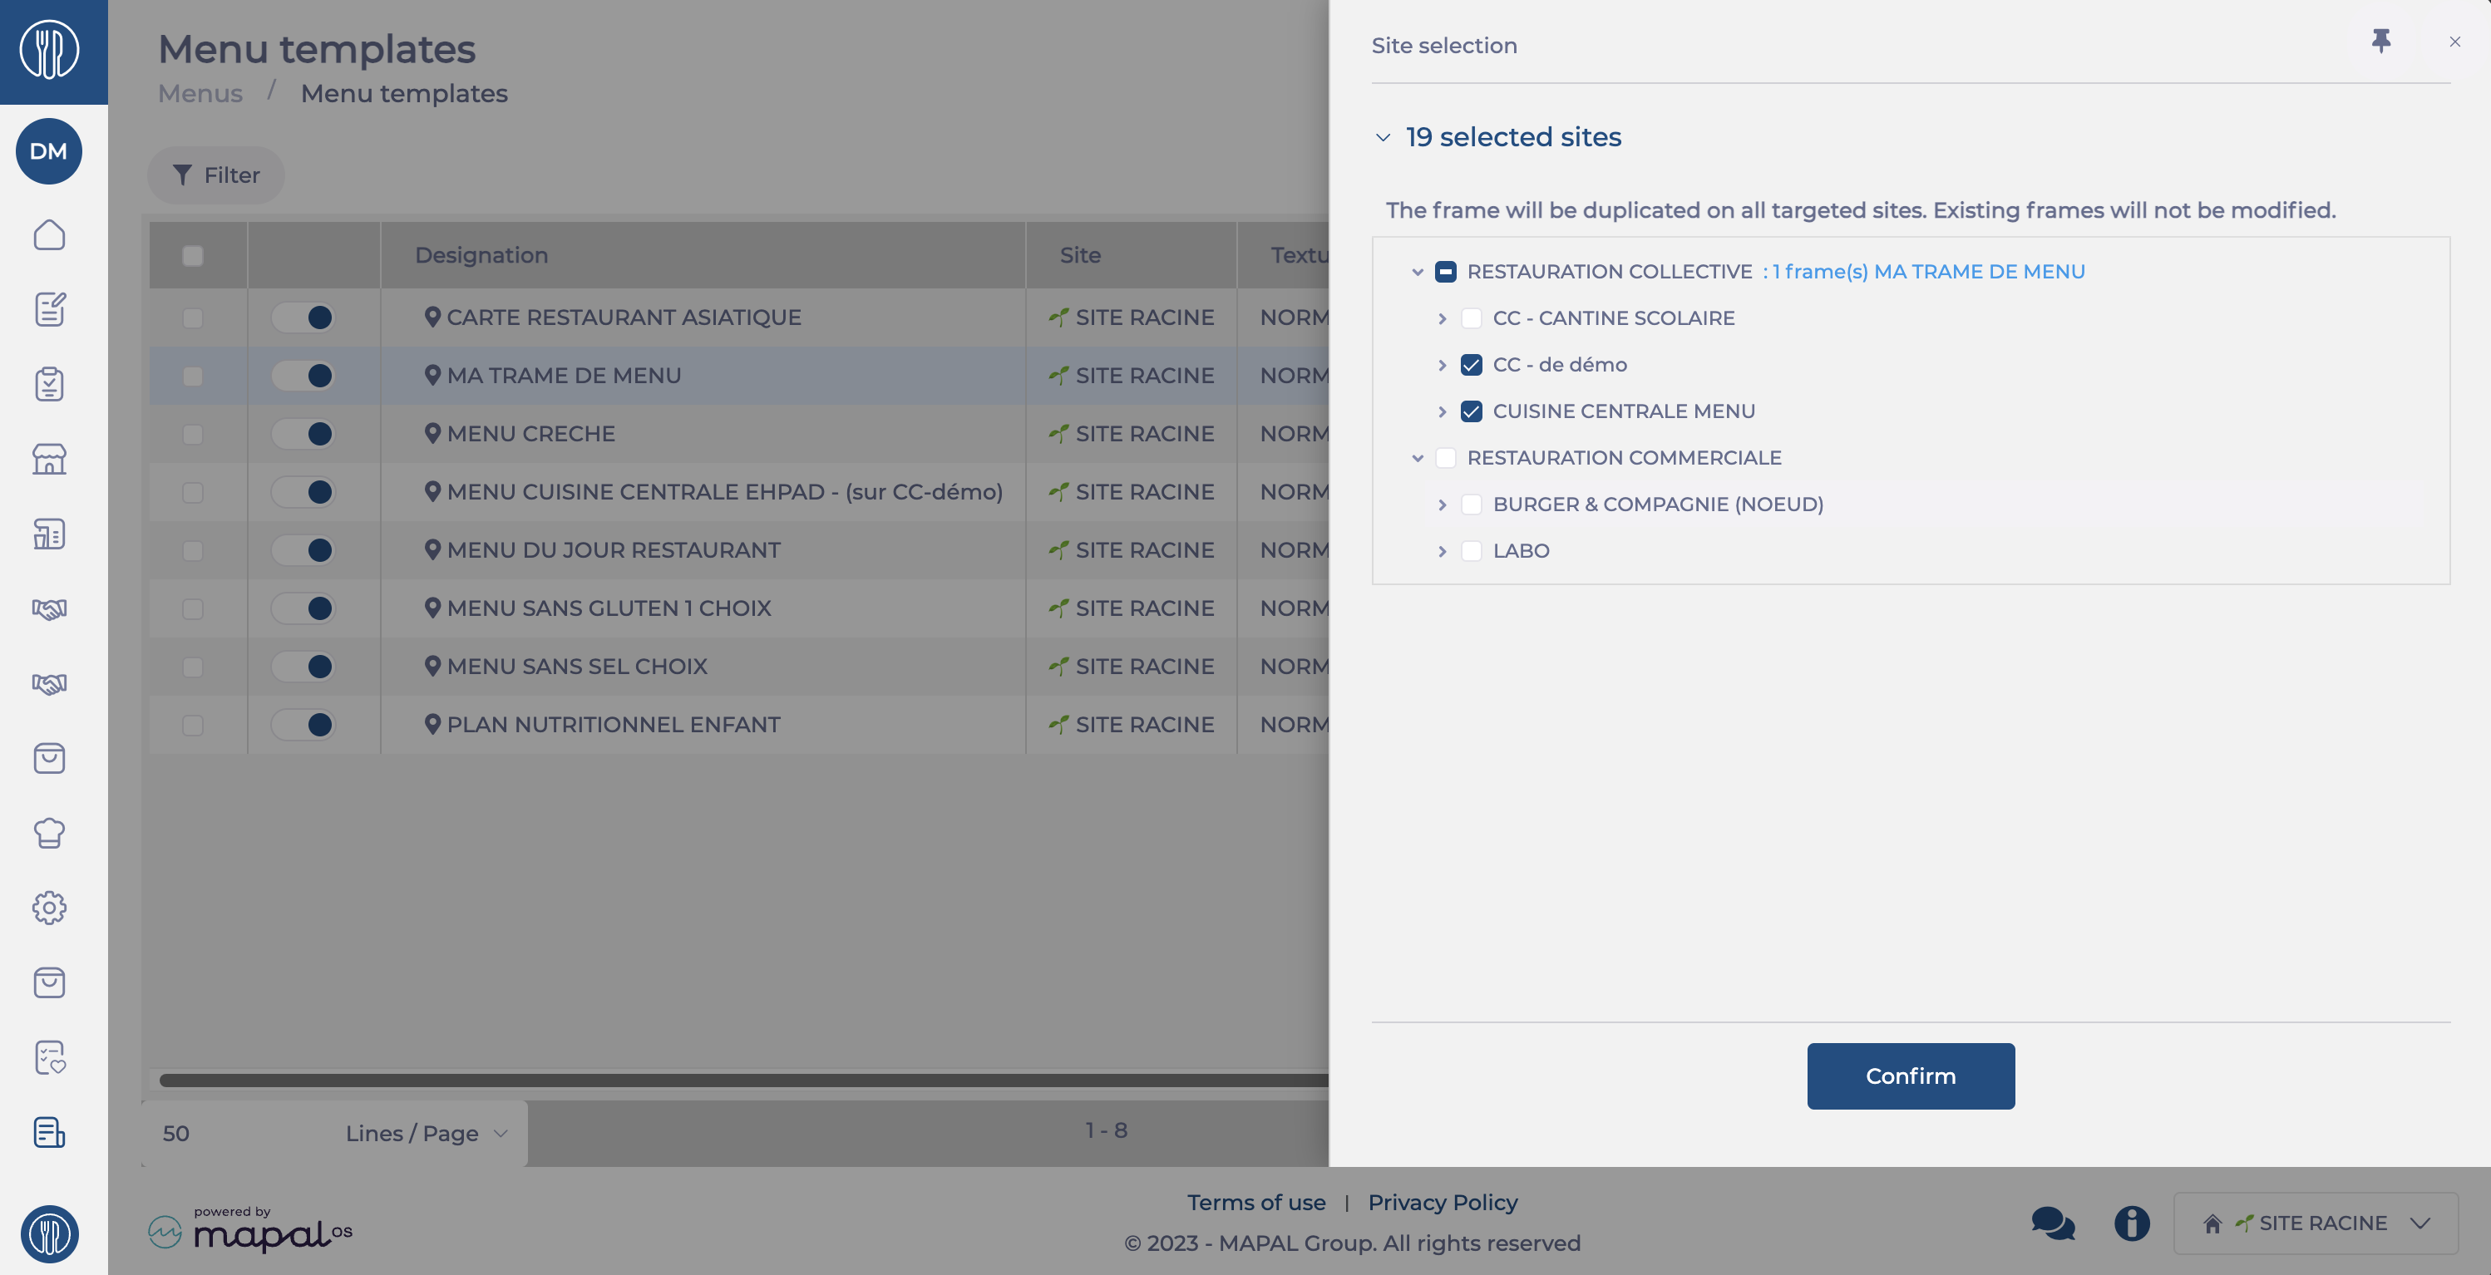The width and height of the screenshot is (2491, 1275).
Task: Click the info circle icon
Action: click(x=2131, y=1223)
